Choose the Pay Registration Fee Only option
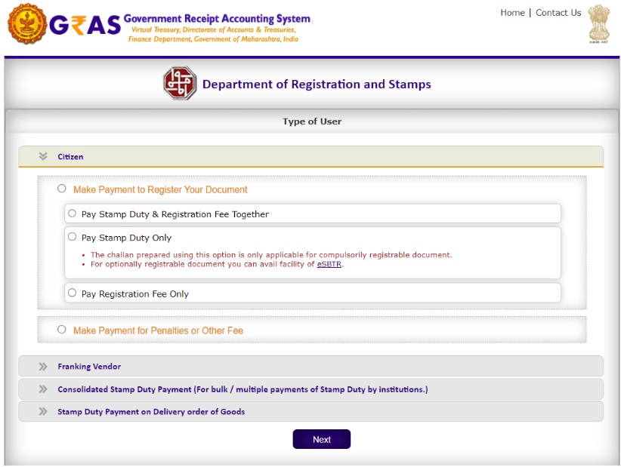Viewport: 621px width, 467px height. [73, 293]
